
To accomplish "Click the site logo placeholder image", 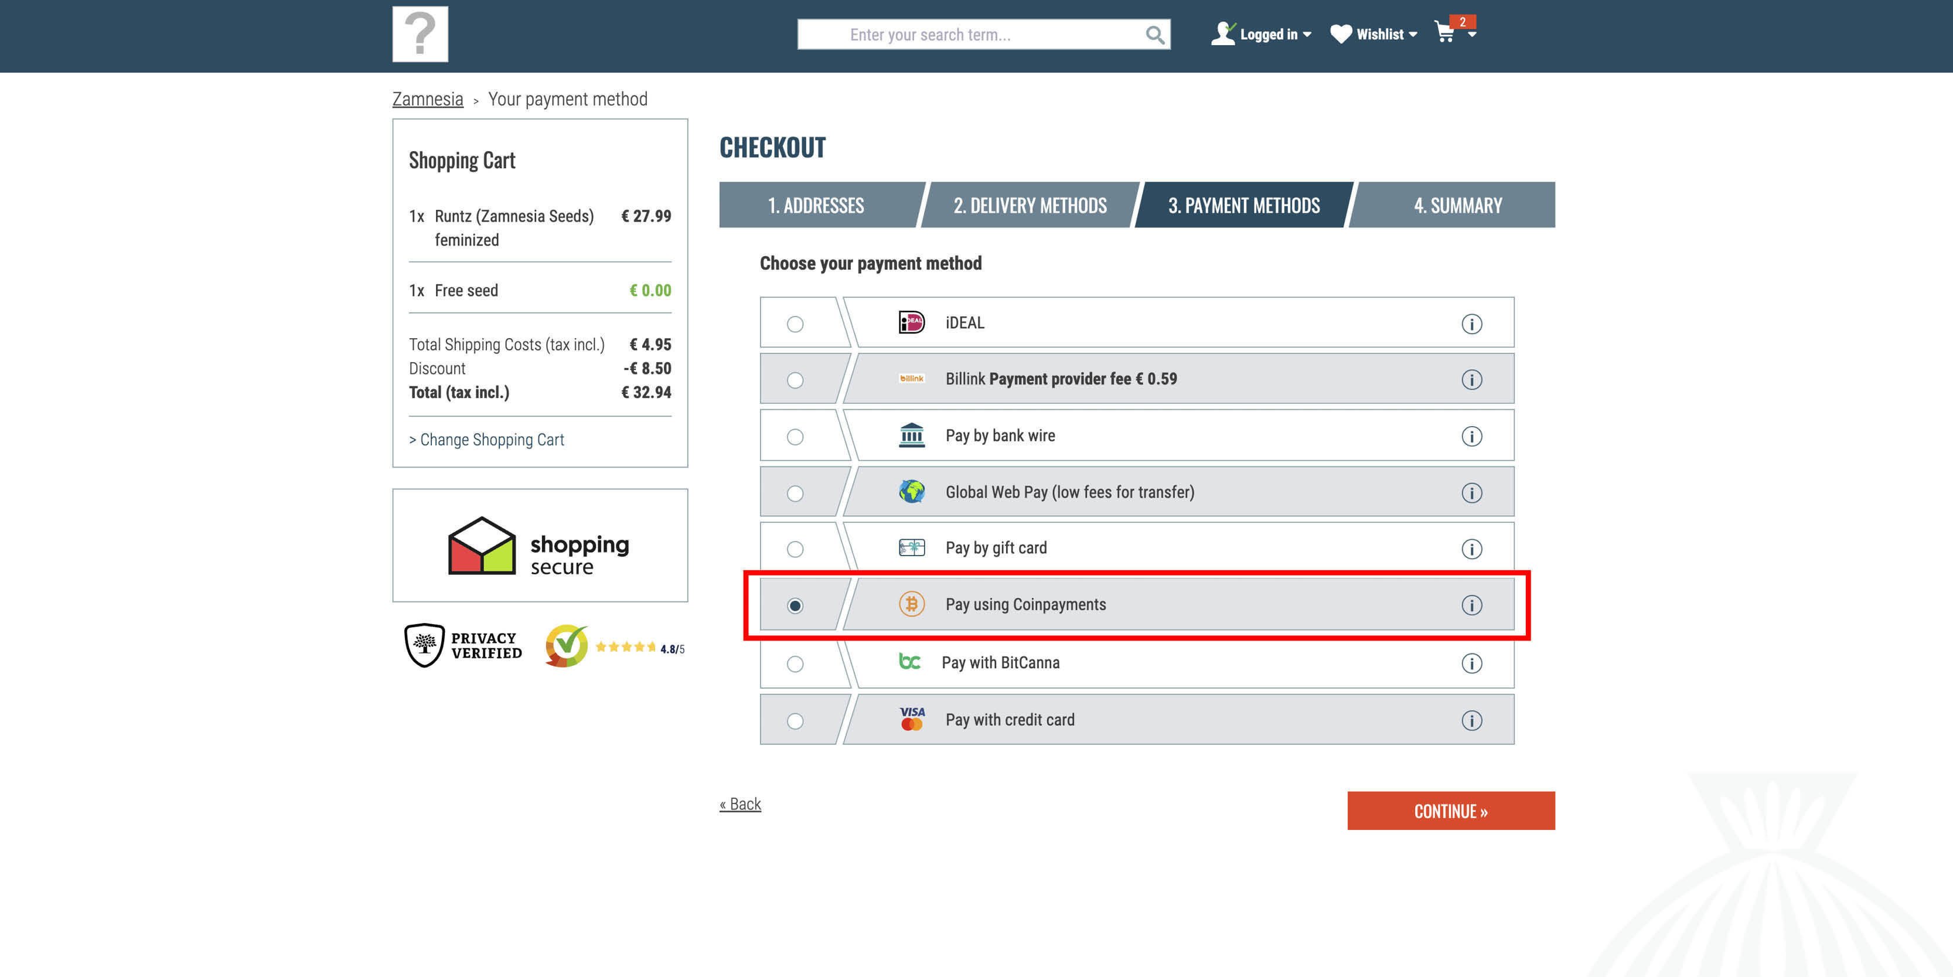I will [x=420, y=34].
